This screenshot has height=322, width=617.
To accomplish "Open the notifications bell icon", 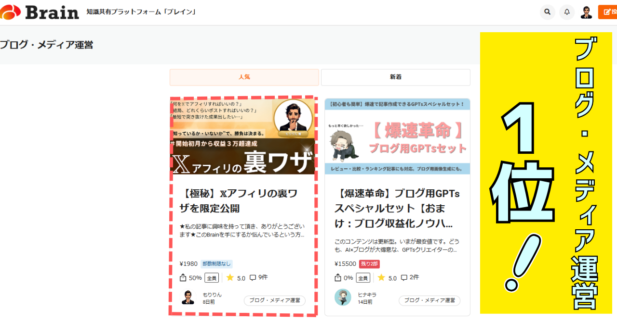I will (x=567, y=12).
